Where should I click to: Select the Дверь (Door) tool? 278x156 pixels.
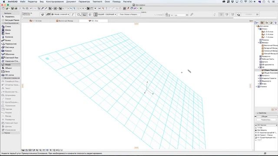(8, 30)
